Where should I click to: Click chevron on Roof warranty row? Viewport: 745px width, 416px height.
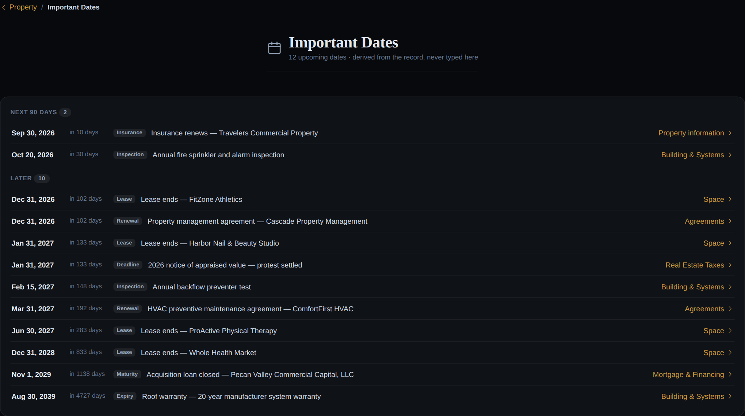(x=730, y=396)
